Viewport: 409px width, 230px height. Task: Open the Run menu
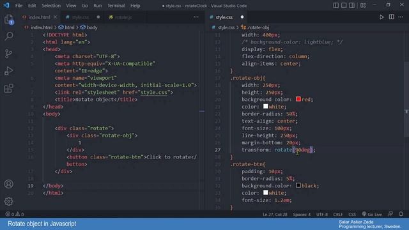98,6
